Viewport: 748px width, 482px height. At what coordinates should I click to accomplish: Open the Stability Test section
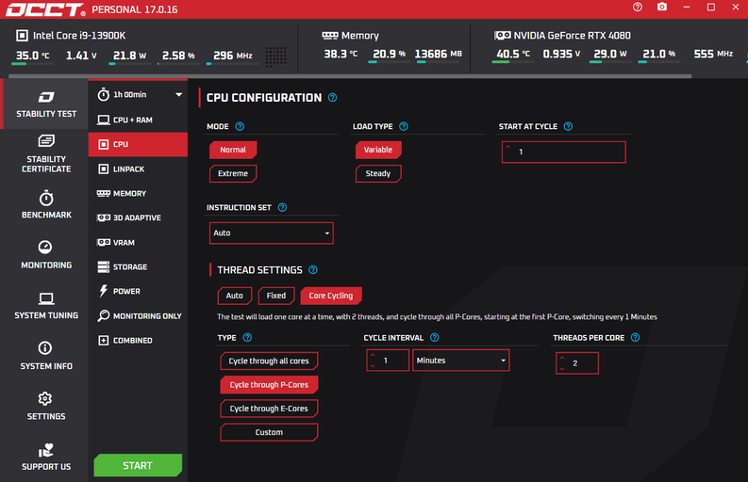click(46, 104)
